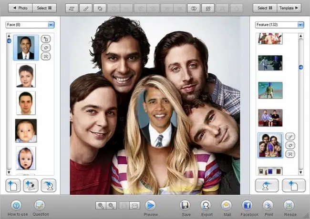Select the short-haired child face thumbnail

coord(26,76)
